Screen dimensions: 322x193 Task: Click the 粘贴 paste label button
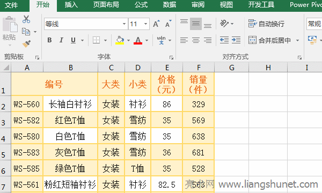click(x=9, y=38)
